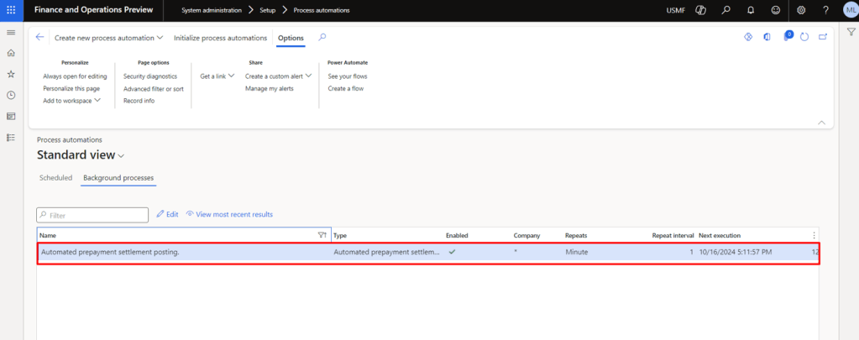The height and width of the screenshot is (340, 859).
Task: Click the Home icon in left sidebar
Action: pos(11,53)
